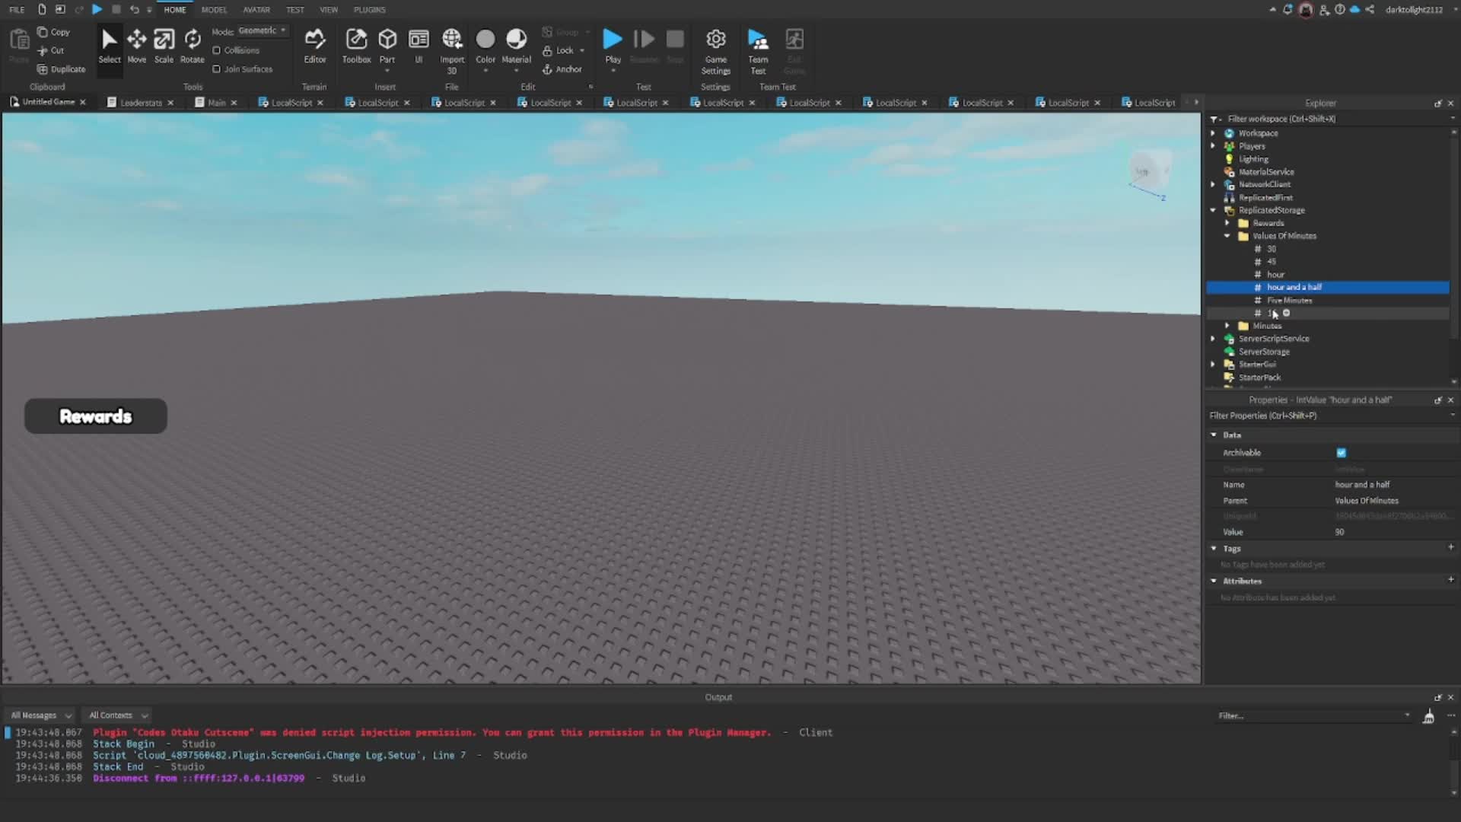1461x822 pixels.
Task: Select the Move tool
Action: point(137,46)
